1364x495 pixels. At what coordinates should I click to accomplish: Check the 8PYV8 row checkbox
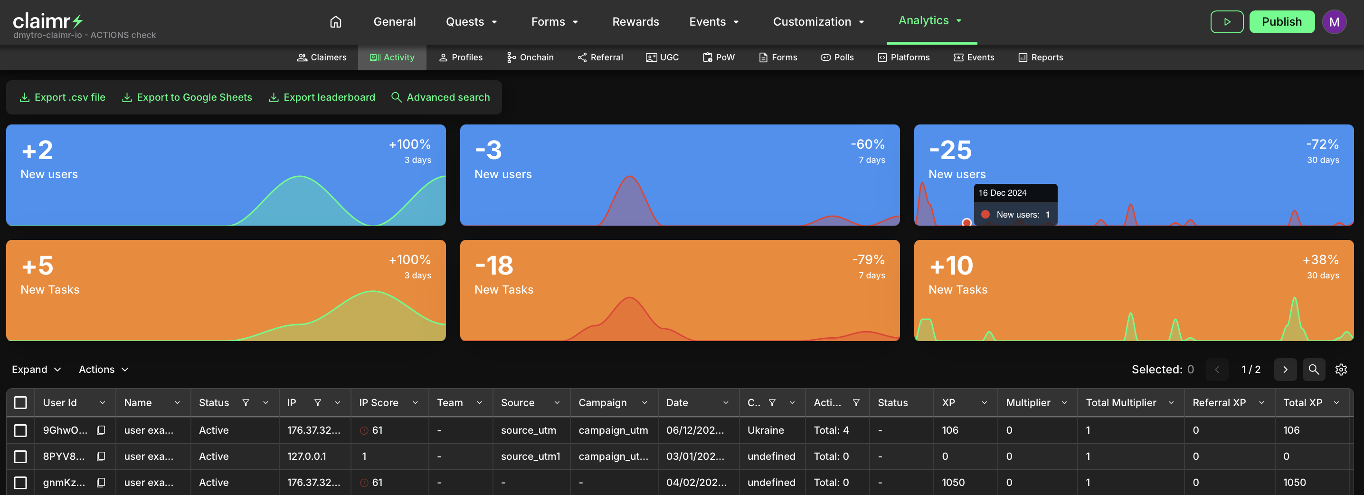coord(20,456)
